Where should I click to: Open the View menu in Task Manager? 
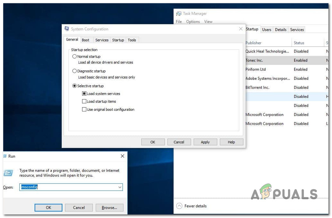(208, 22)
